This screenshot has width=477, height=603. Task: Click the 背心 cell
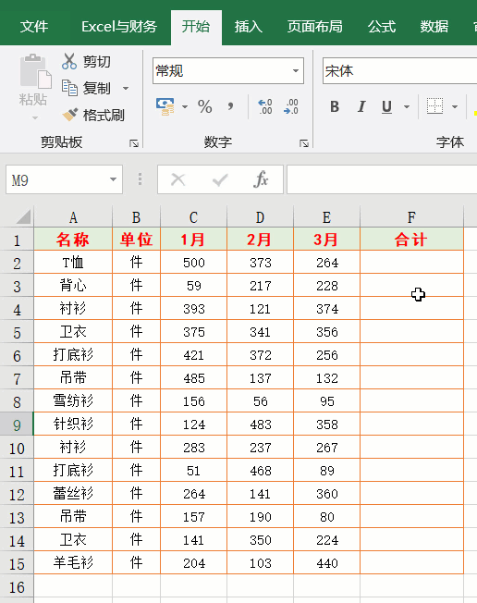(x=73, y=286)
